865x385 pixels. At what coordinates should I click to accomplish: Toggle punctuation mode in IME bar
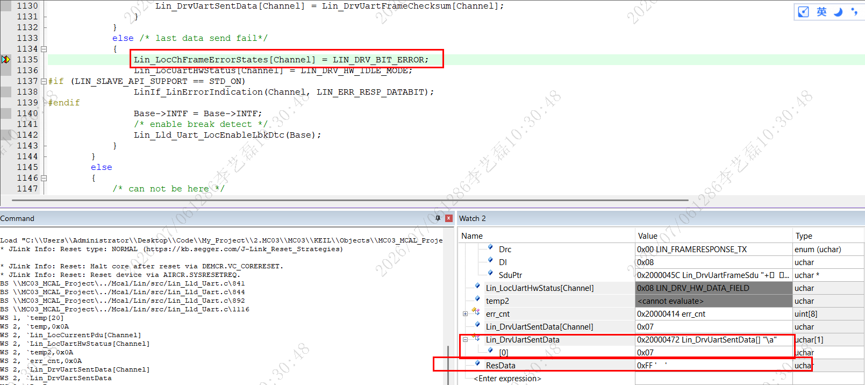tap(854, 11)
